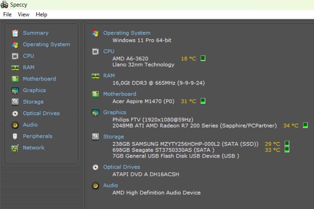This screenshot has width=314, height=209.
Task: Click the Windows flag icon beside Operating System heading
Action: [x=95, y=33]
